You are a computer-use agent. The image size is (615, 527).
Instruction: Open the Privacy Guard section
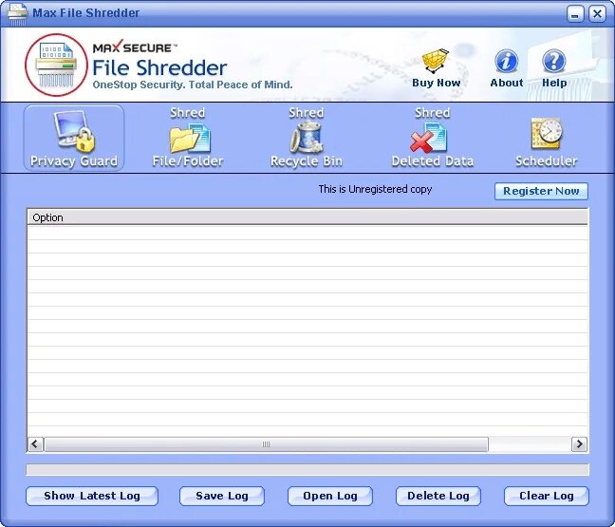pyautogui.click(x=74, y=138)
